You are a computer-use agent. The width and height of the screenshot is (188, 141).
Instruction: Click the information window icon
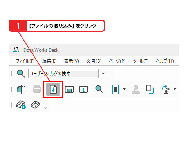point(83,89)
